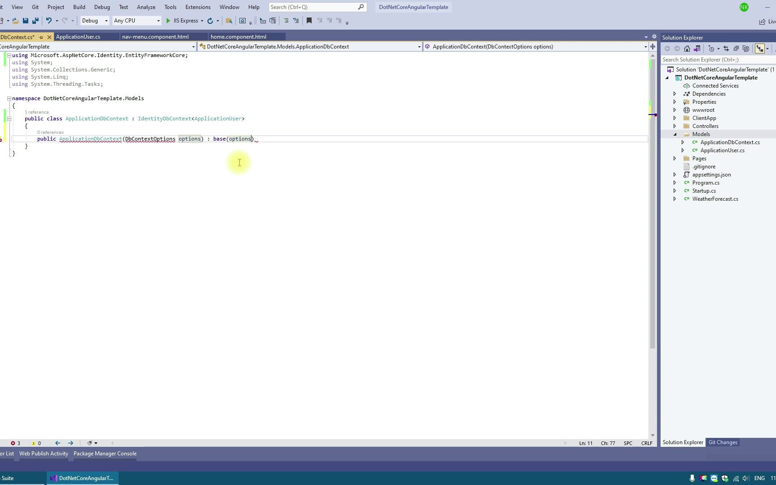776x485 pixels.
Task: Open IIS Express dropdown arrow
Action: (202, 21)
